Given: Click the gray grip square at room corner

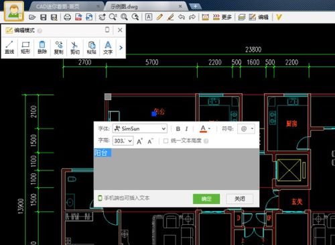Looking at the screenshot, I should click(108, 97).
